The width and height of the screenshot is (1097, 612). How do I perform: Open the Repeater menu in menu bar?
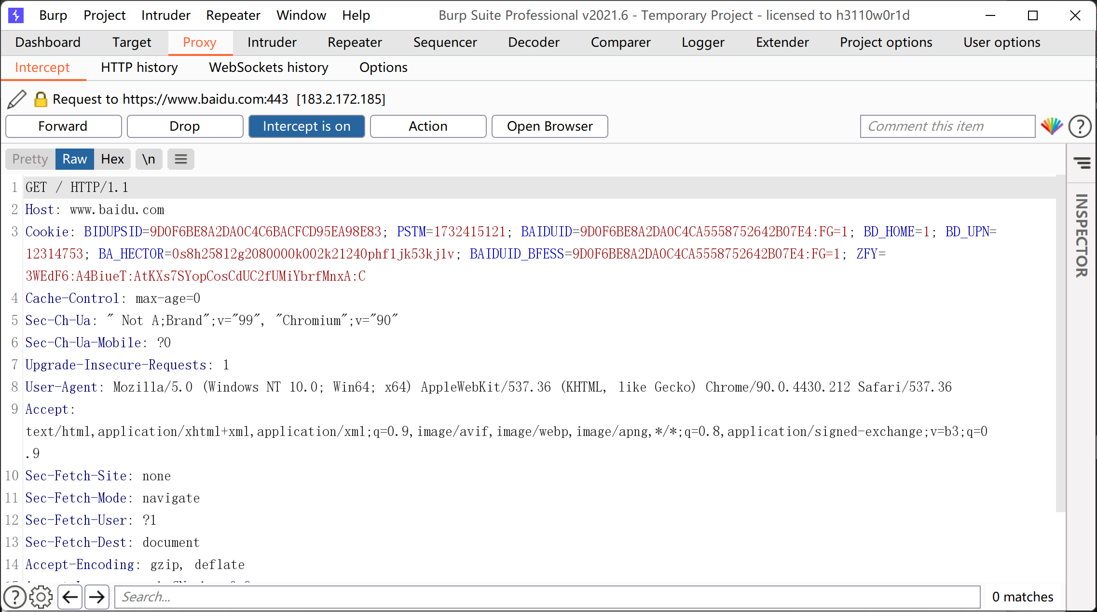(233, 15)
